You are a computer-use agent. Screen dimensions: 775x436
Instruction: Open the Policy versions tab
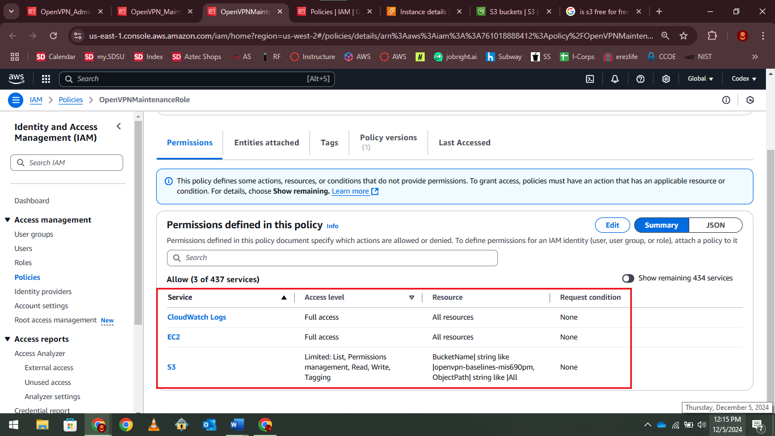[388, 142]
